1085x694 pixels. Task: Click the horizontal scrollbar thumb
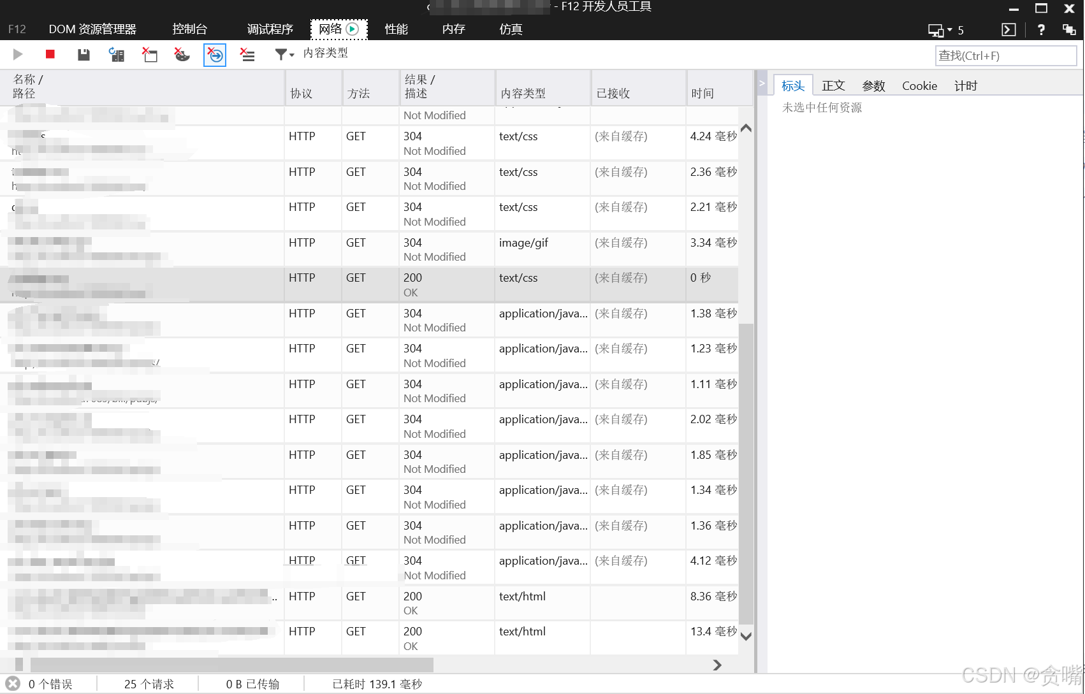231,665
